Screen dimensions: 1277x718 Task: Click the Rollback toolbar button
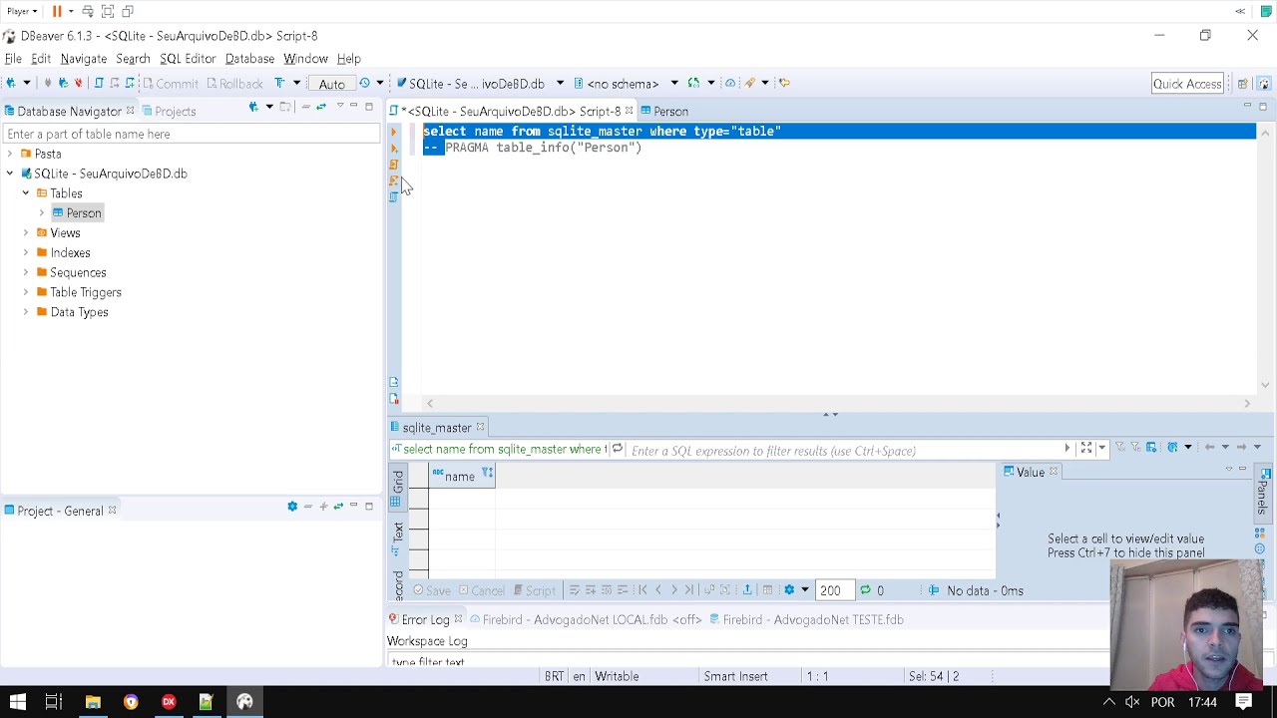(234, 84)
